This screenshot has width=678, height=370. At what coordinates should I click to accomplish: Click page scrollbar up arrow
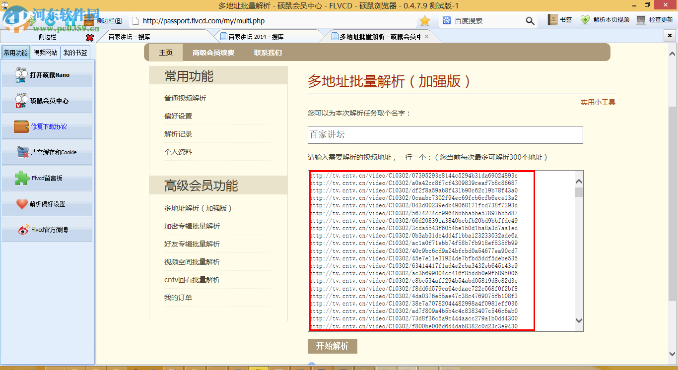click(x=673, y=54)
